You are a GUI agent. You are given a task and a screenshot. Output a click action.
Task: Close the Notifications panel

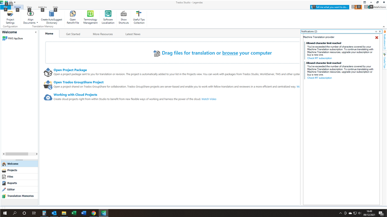[x=380, y=31]
